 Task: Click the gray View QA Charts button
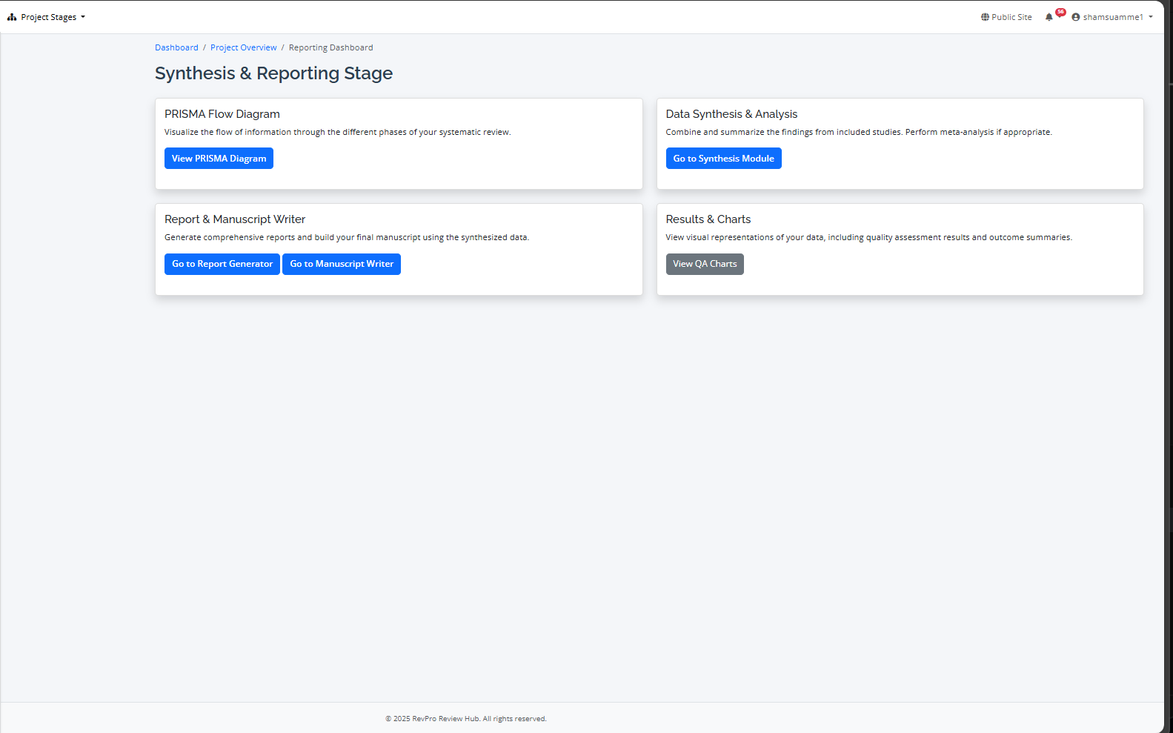pyautogui.click(x=705, y=264)
